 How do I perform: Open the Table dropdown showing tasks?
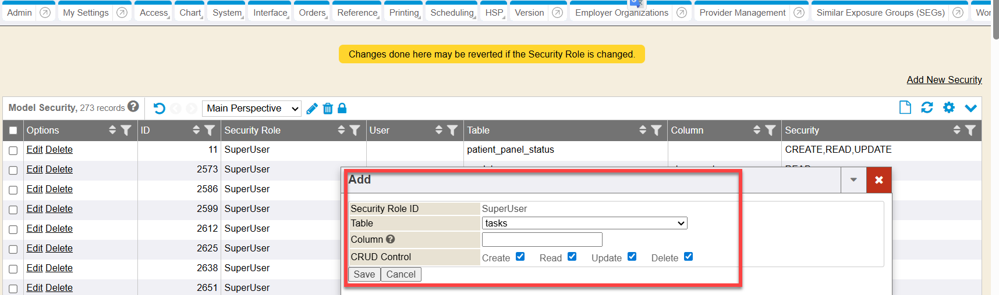pyautogui.click(x=584, y=224)
